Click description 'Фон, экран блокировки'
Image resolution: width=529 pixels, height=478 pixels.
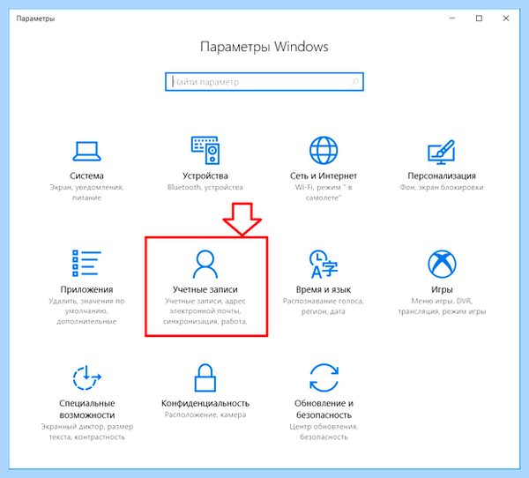[442, 187]
